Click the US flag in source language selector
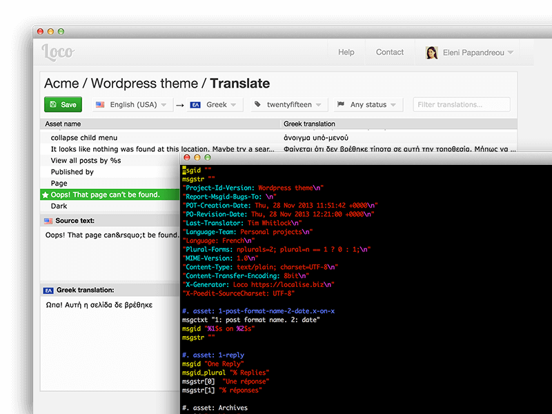 click(x=100, y=105)
